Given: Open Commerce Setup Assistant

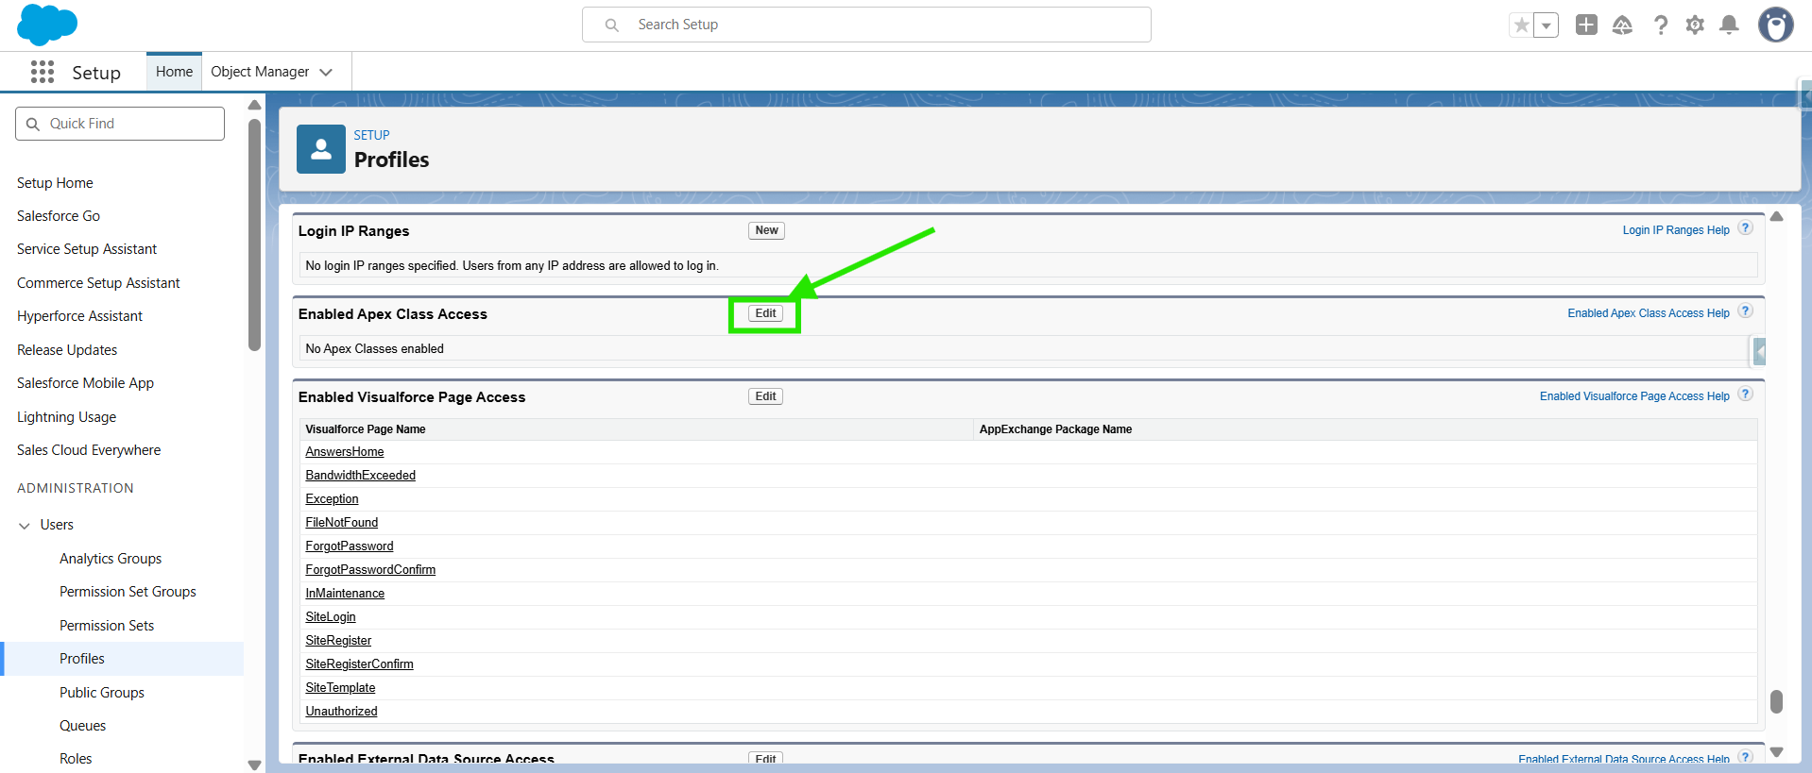Looking at the screenshot, I should [98, 283].
